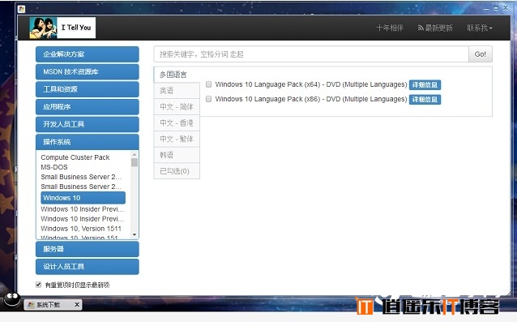Expand the 服务器 category panel

88,249
